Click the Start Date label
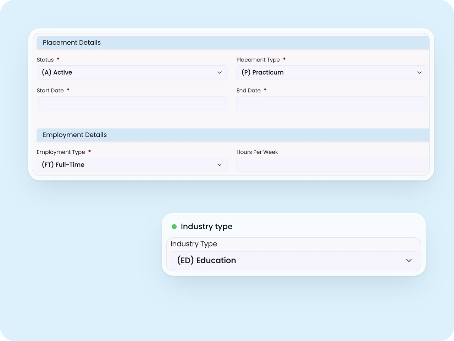Viewport: 454px width, 341px height. [x=50, y=91]
